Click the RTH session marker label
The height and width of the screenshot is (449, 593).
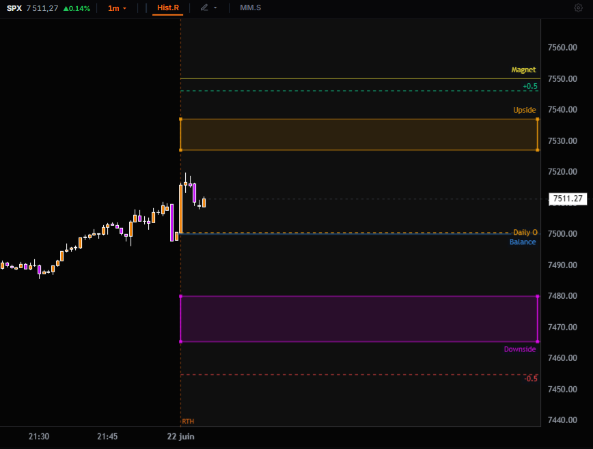click(x=188, y=422)
